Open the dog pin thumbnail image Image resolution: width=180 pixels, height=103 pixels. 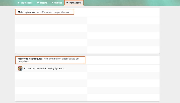coord(20,68)
